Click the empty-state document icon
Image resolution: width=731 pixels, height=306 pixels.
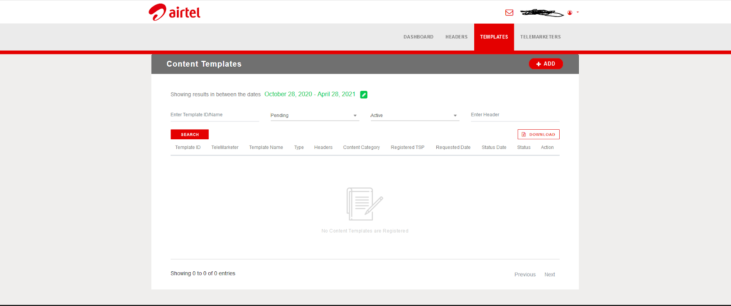click(x=365, y=204)
